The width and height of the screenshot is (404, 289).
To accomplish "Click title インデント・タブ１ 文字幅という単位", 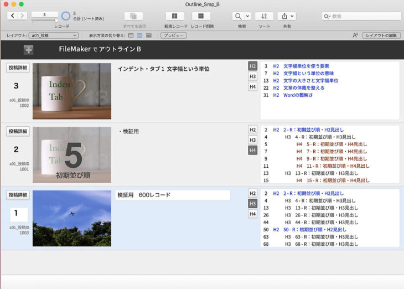I will tap(163, 69).
